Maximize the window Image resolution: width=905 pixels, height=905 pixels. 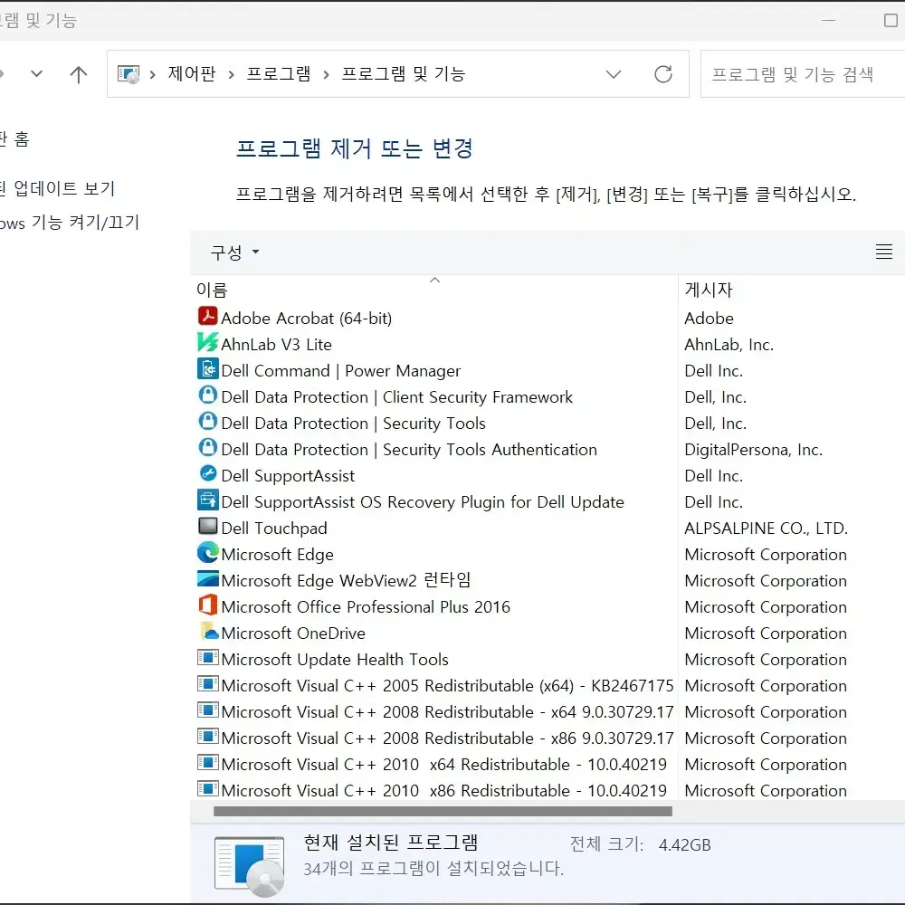[x=891, y=20]
